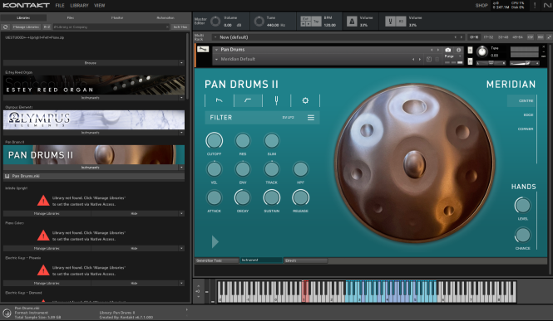Image resolution: width=553 pixels, height=321 pixels.
Task: Click the Tap tempo button
Action: (316, 21)
